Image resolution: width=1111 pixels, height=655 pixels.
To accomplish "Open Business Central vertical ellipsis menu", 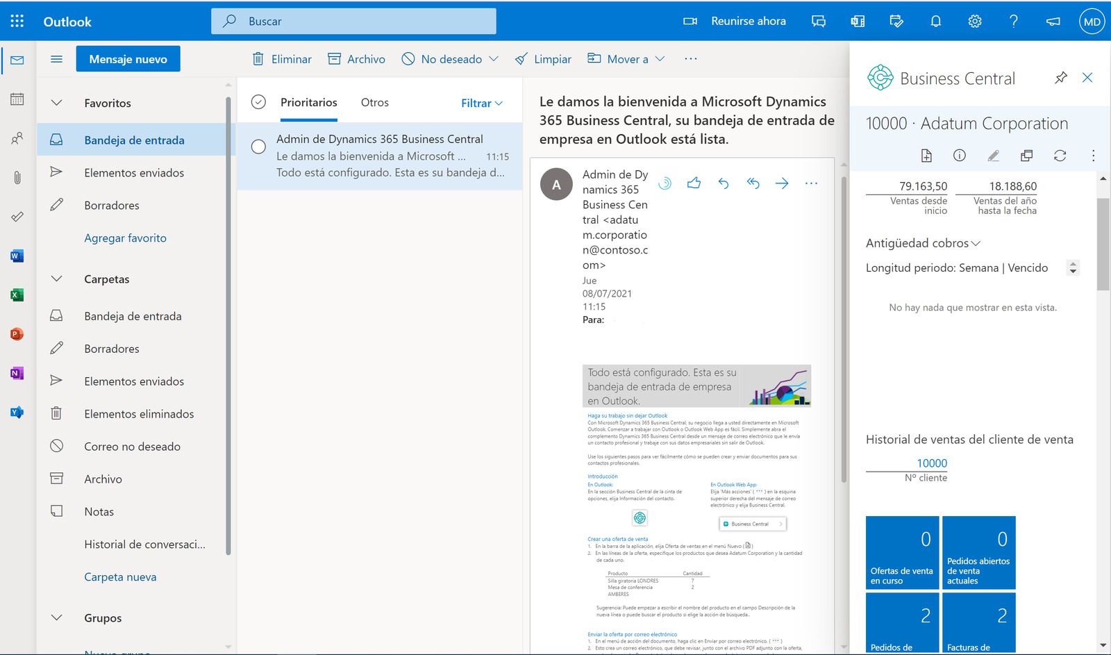I will 1093,156.
